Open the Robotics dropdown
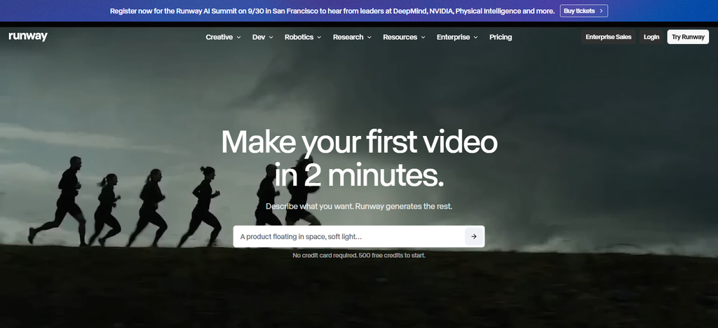The height and width of the screenshot is (328, 718). (303, 37)
